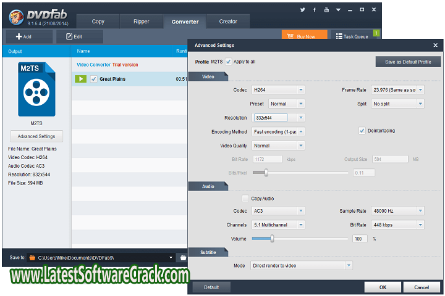Open the Save to path dropdown arrow

click(x=171, y=258)
